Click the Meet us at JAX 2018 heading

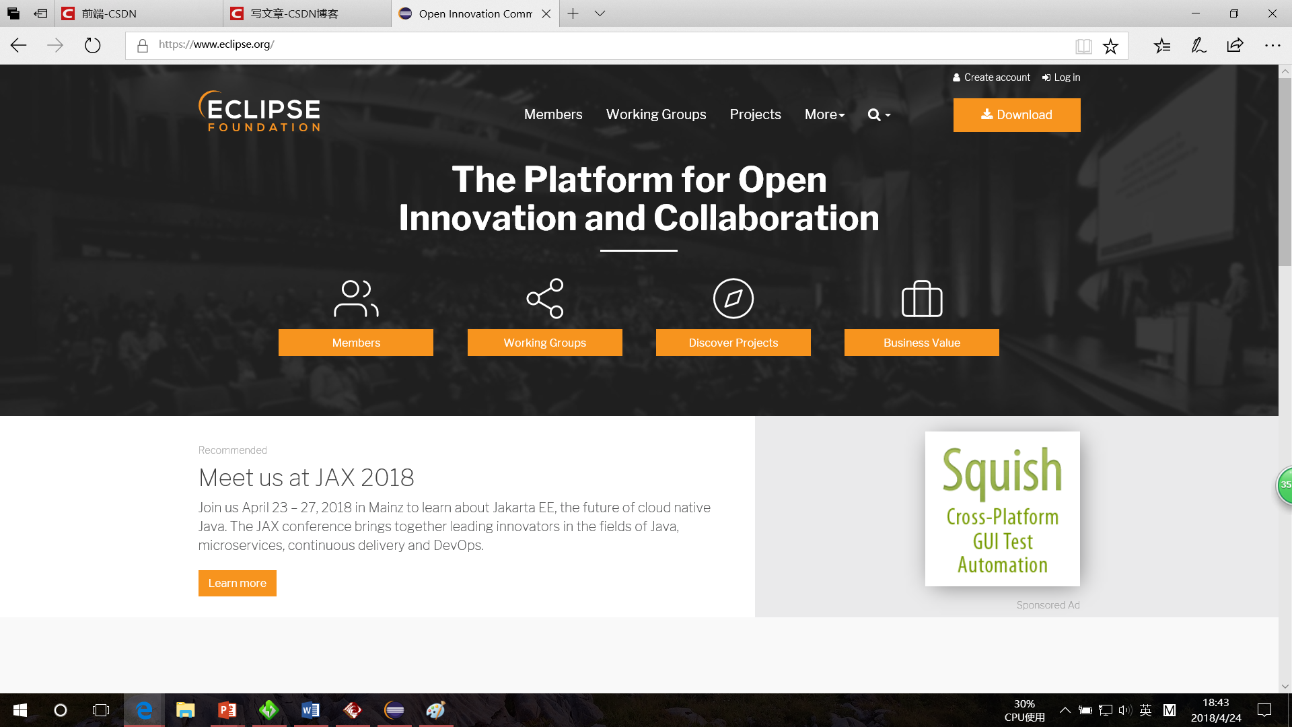click(x=306, y=477)
